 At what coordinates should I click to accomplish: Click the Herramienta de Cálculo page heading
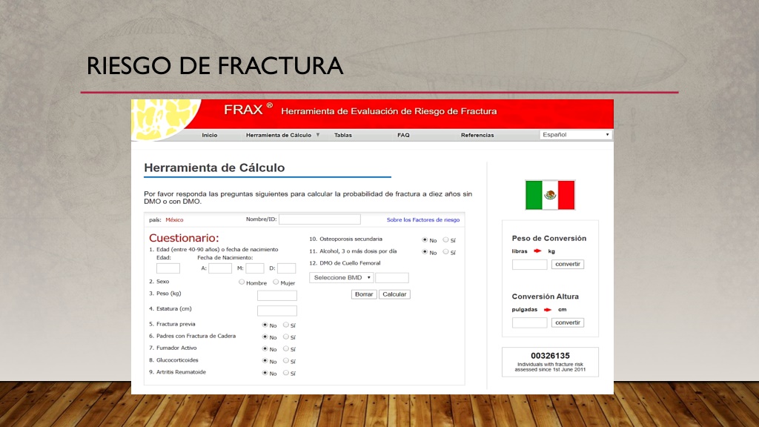click(x=214, y=168)
